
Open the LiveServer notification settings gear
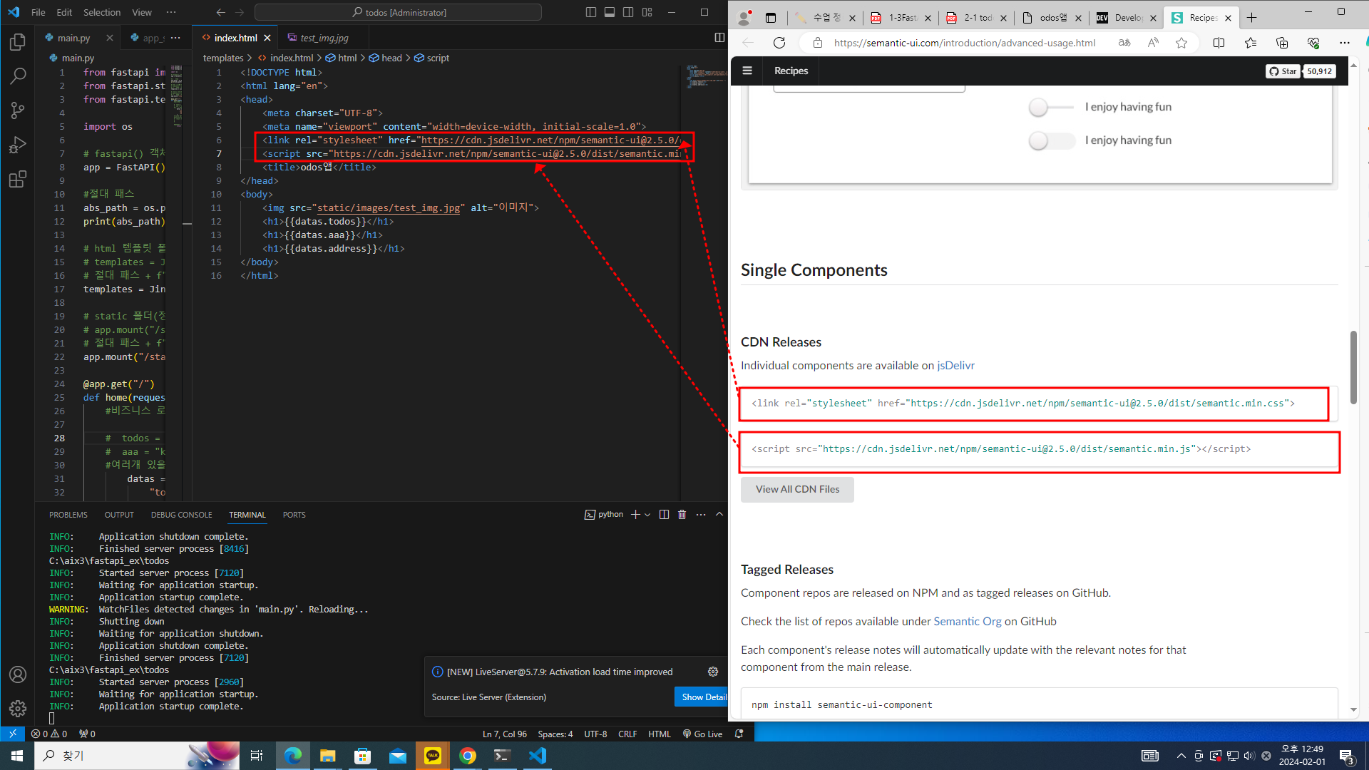pos(712,672)
